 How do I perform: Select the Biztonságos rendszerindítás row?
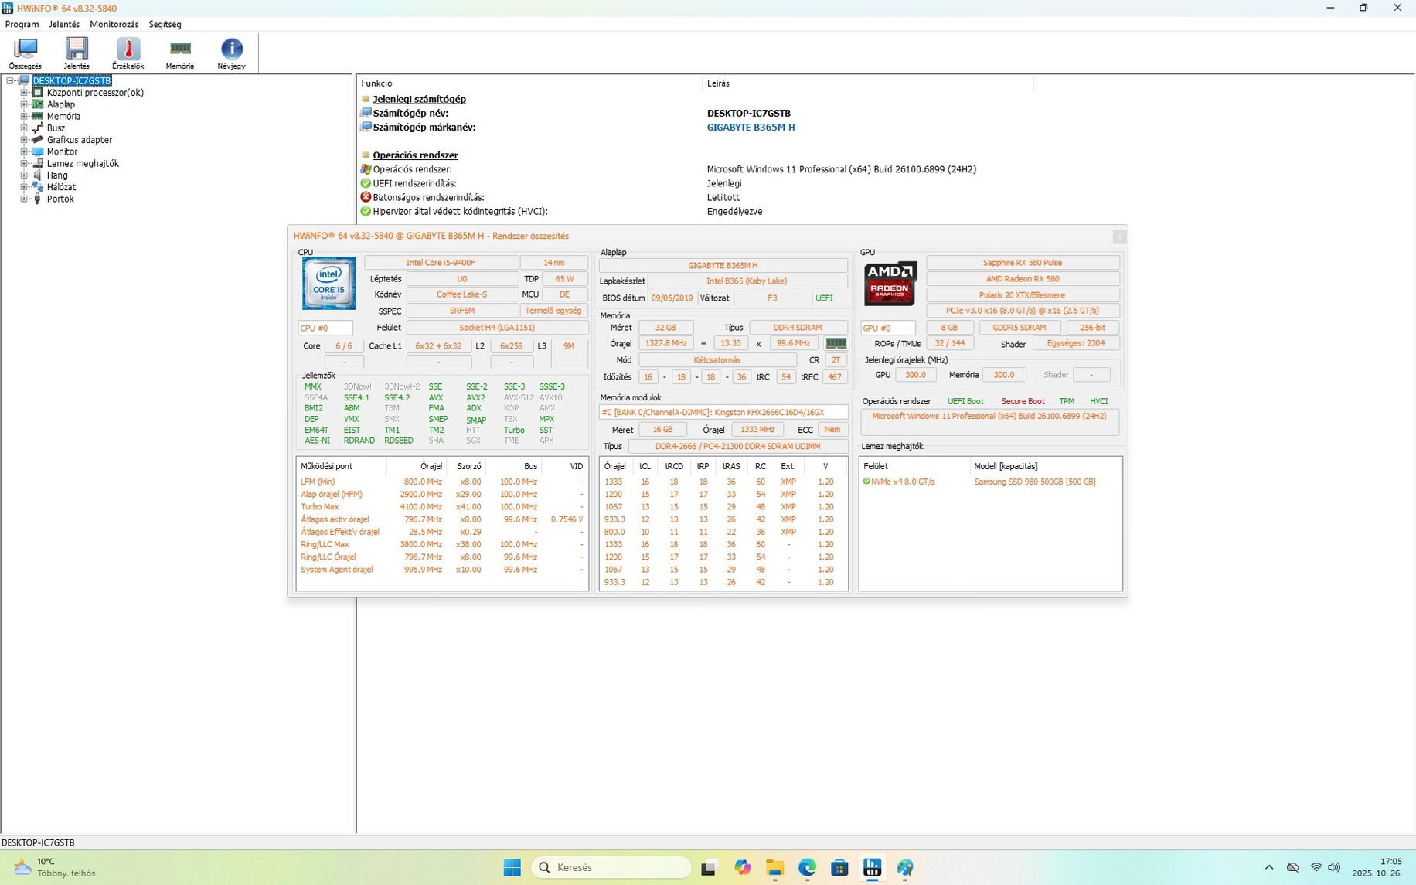click(428, 197)
